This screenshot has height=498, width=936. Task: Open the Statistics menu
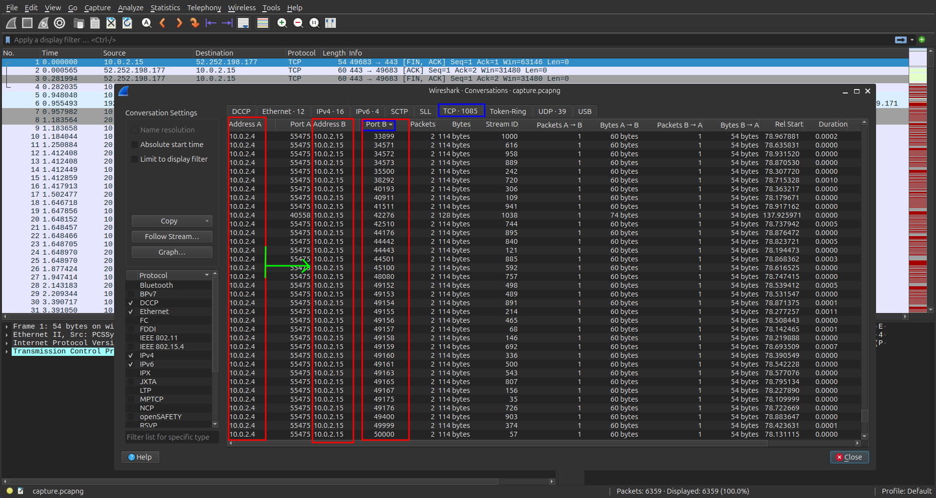tap(165, 8)
